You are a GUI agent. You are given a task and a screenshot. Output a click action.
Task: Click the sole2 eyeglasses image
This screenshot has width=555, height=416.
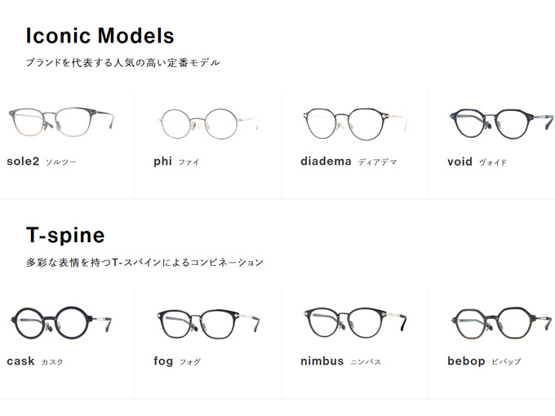(x=60, y=122)
